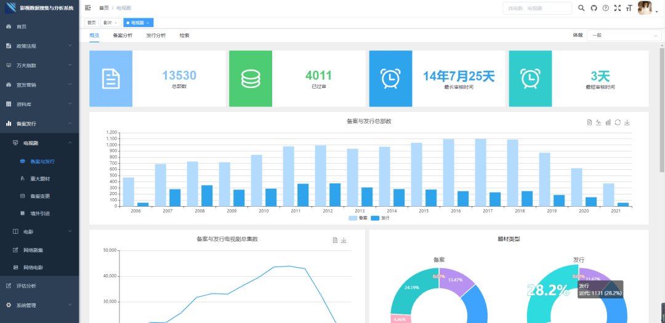Collapse the sidebar with the hamburger icon
Screen dimensions: 665x323
point(87,8)
